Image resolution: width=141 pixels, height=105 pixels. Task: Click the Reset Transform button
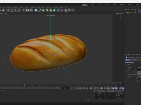(x=102, y=91)
